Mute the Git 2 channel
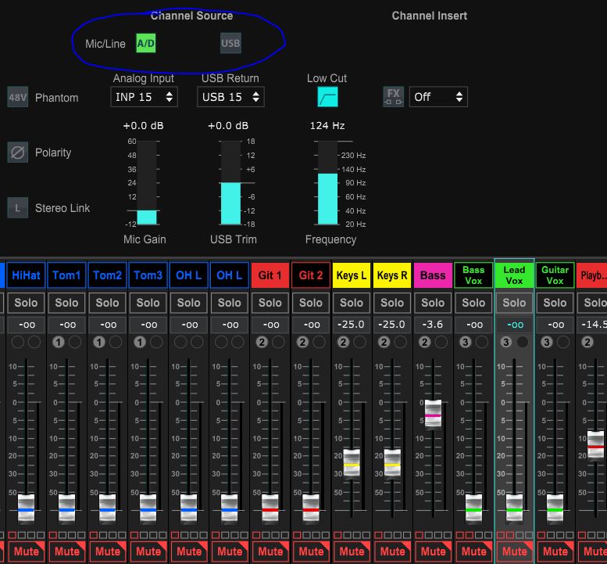 pos(310,551)
